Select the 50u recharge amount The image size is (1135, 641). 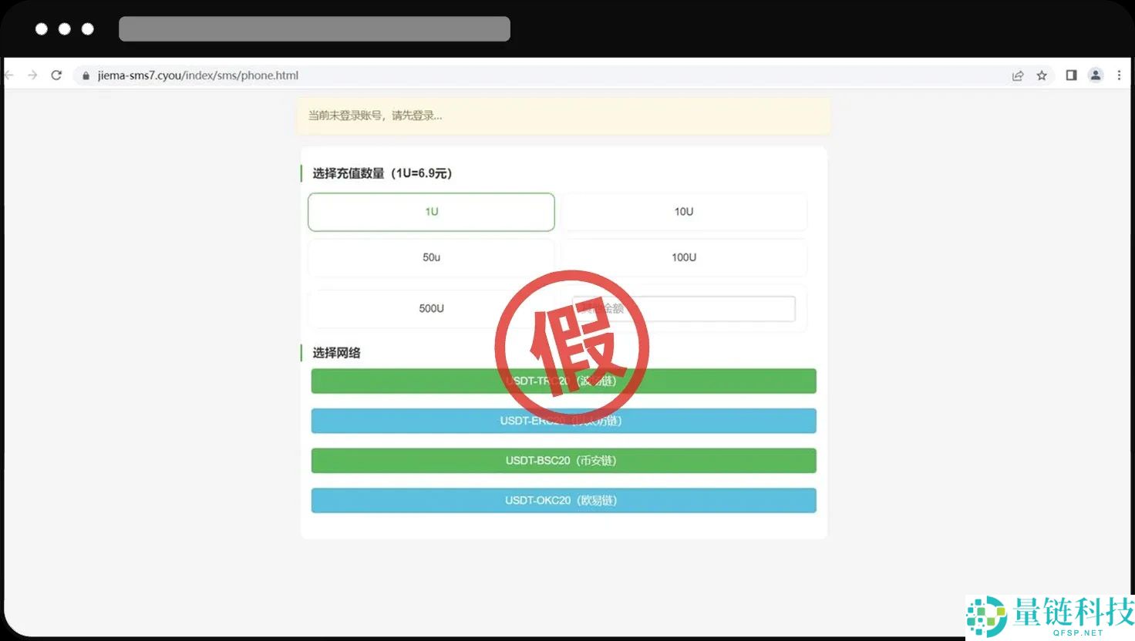430,257
